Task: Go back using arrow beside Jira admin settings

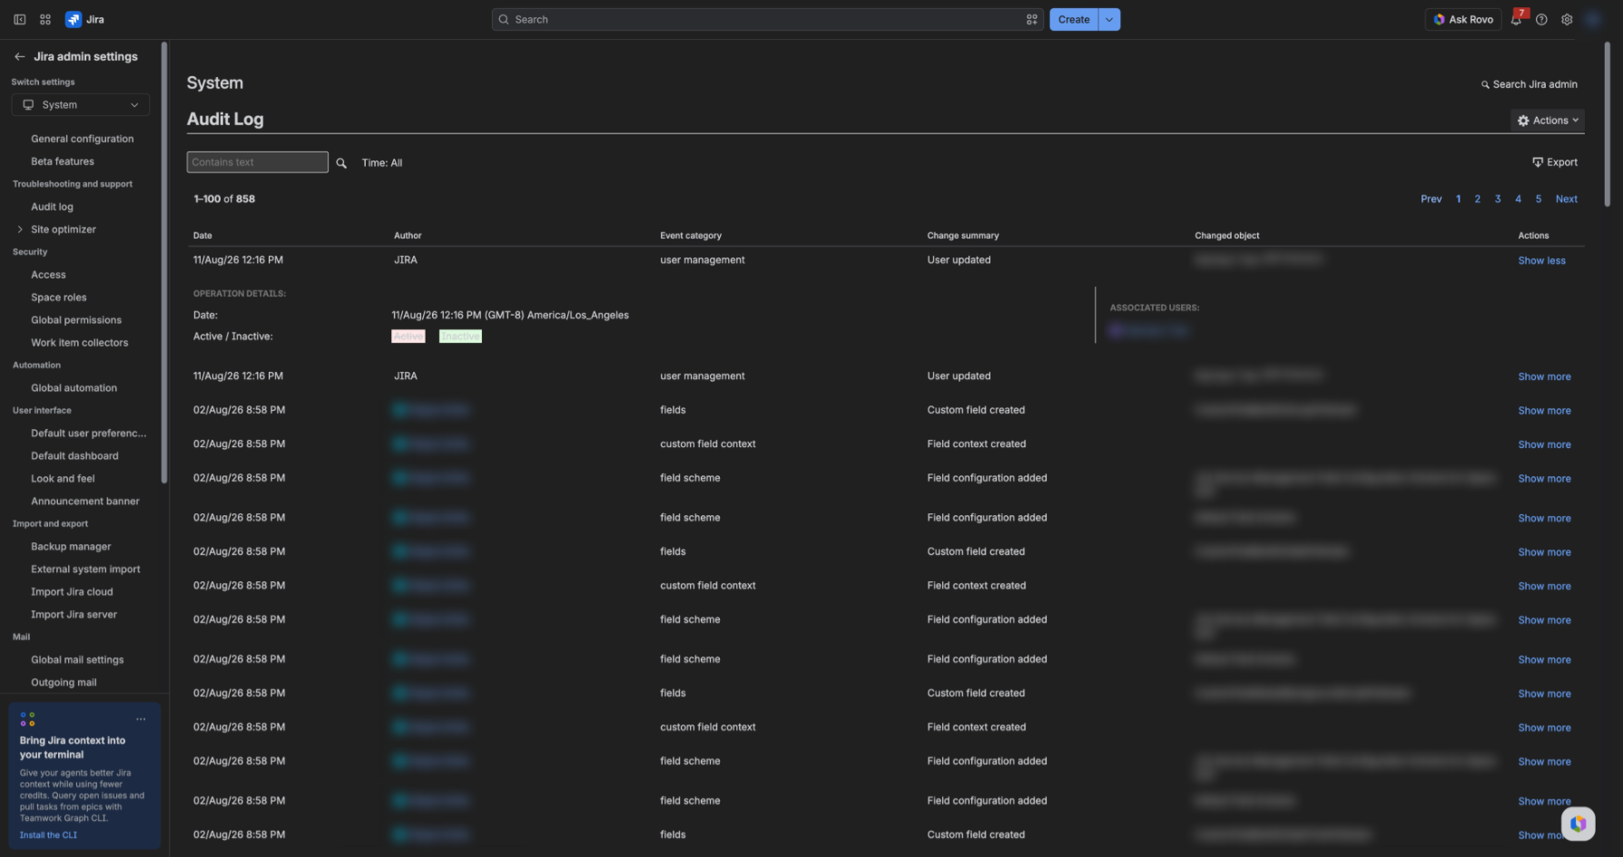Action: tap(19, 56)
